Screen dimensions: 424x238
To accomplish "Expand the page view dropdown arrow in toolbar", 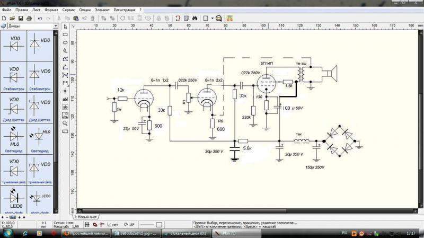I will 212,18.
